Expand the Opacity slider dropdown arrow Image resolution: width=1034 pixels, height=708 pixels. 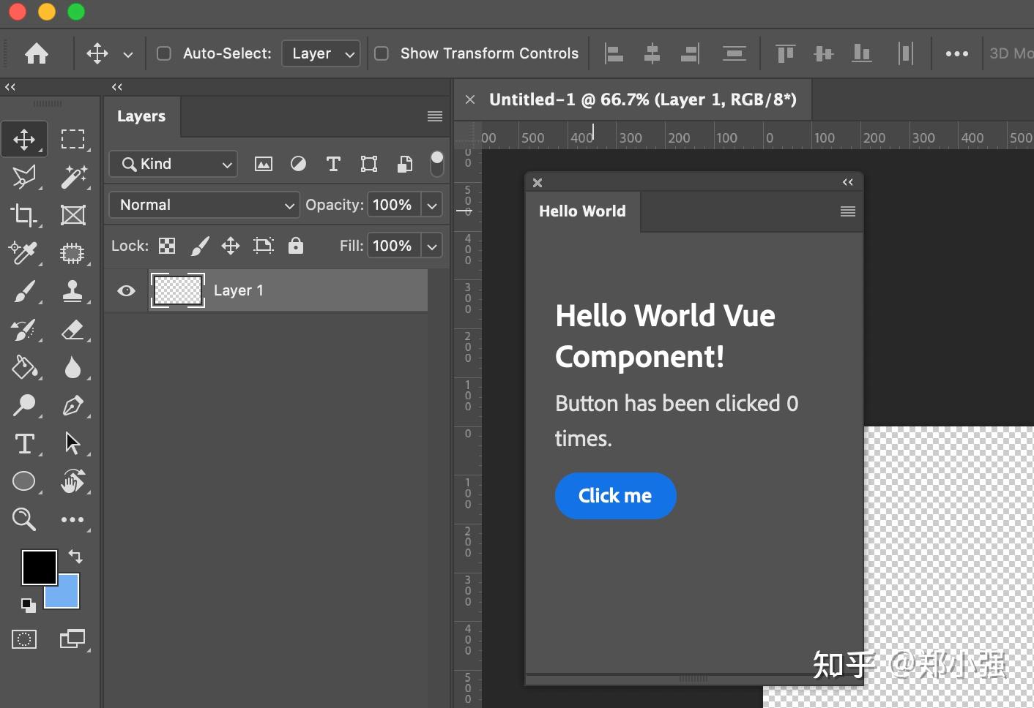(433, 206)
